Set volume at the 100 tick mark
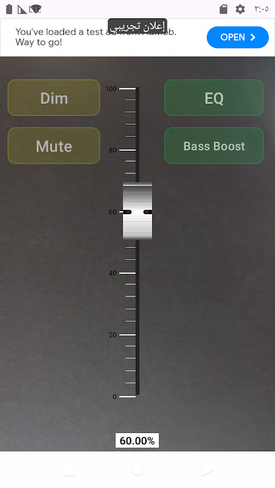The width and height of the screenshot is (275, 488). pos(128,88)
